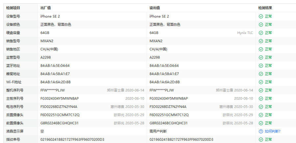Click factory-side 欧菲光 2020-05-29 note
296x143 pixels.
[129, 115]
